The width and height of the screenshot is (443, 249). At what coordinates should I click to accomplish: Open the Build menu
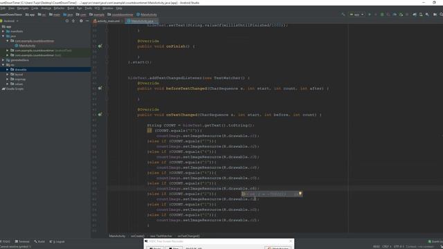(x=71, y=8)
